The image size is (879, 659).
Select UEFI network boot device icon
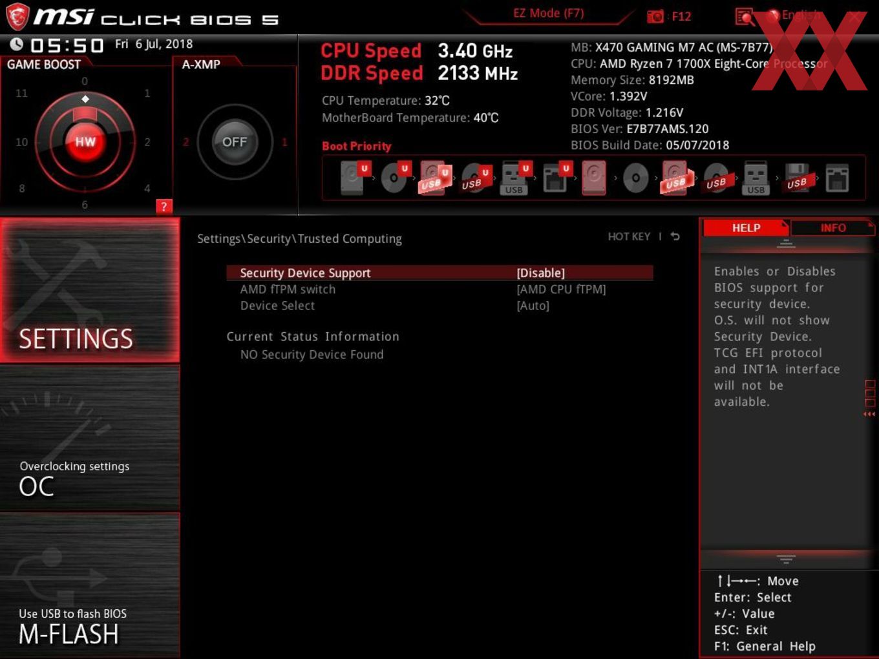click(556, 178)
